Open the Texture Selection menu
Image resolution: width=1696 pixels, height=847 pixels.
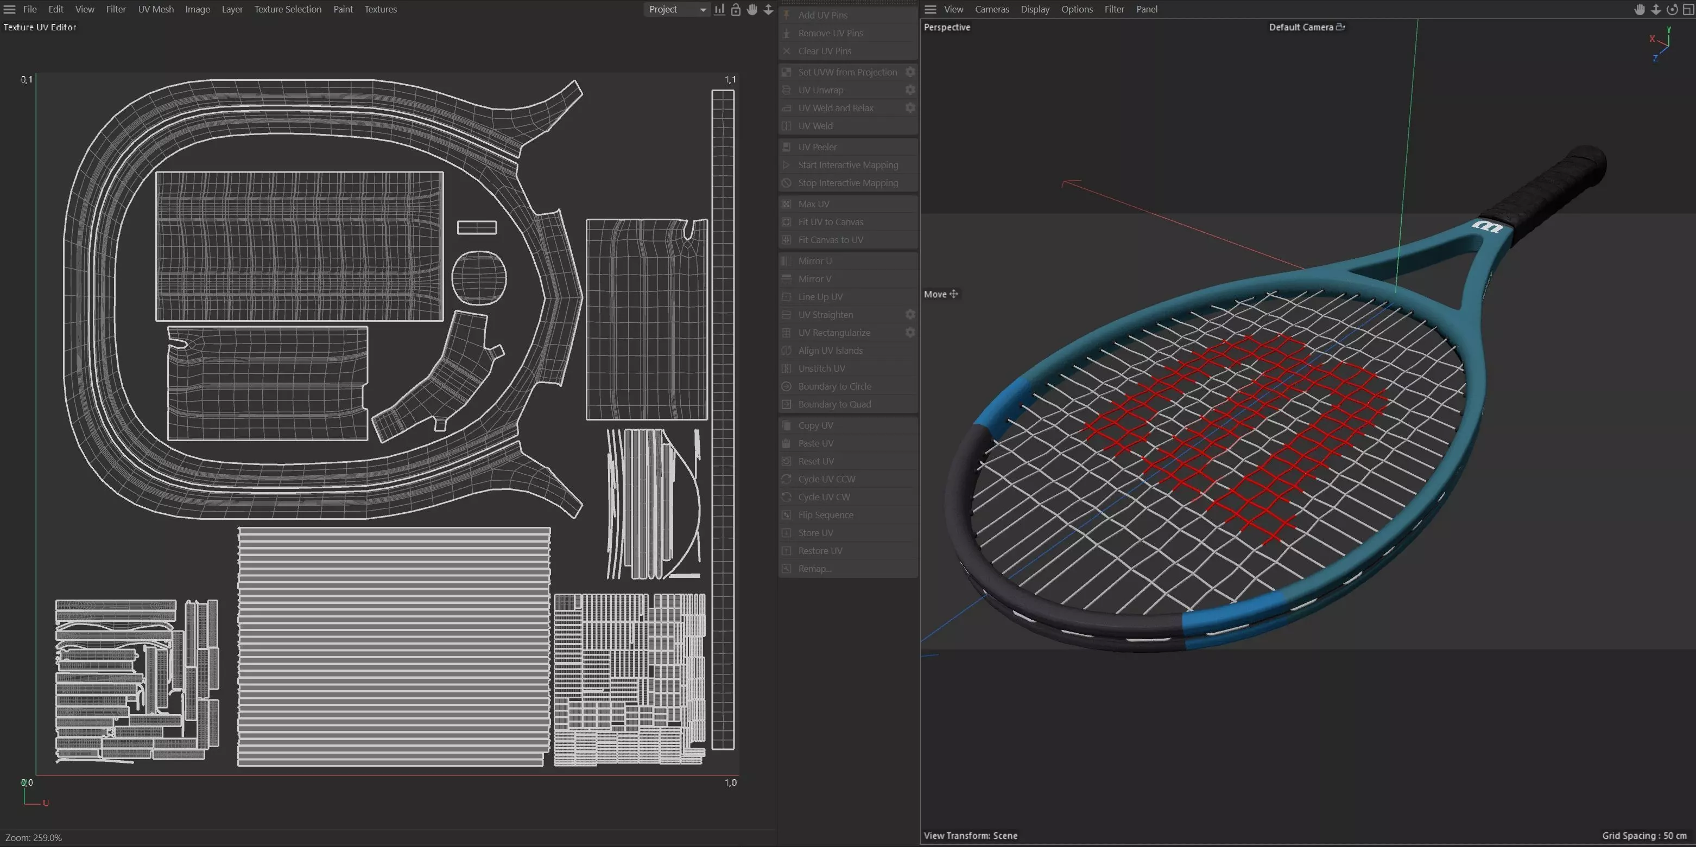288,9
